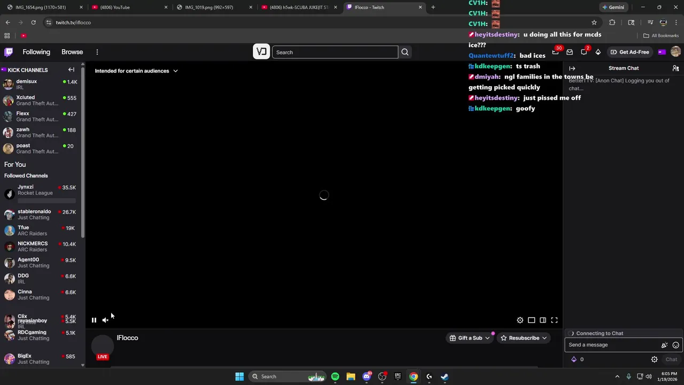Collapse the left channel sidebar
The image size is (684, 385).
71,70
